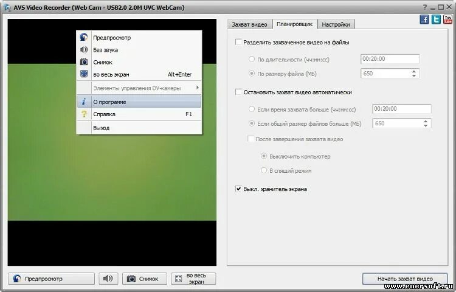Select По размеру файла (МБ) radio
456x292 pixels.
coord(252,74)
